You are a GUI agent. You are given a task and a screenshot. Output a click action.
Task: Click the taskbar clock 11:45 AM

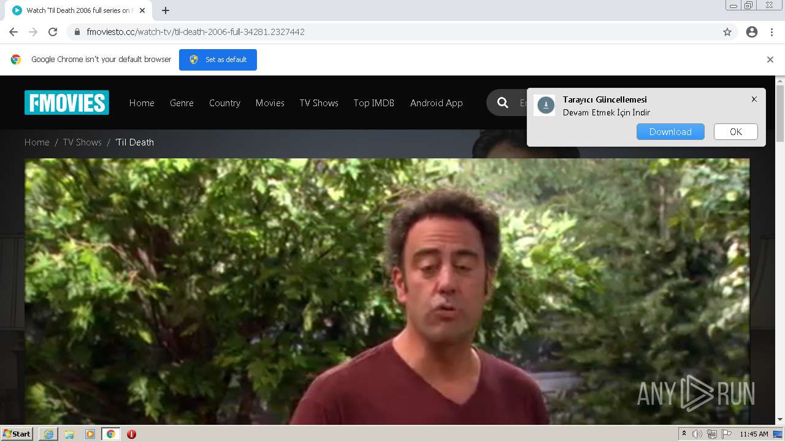pos(754,434)
